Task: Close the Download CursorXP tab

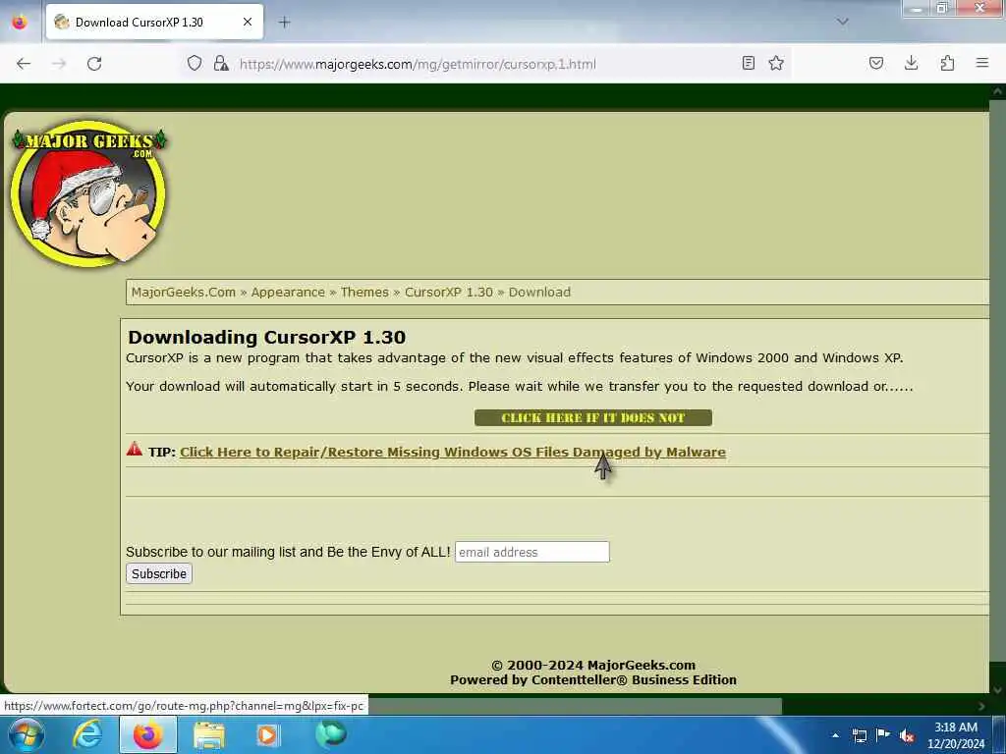Action: 248,22
